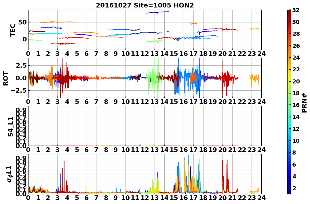Click the 0 tick label on the TEC y-axis
310x204 pixels.
coord(24,39)
